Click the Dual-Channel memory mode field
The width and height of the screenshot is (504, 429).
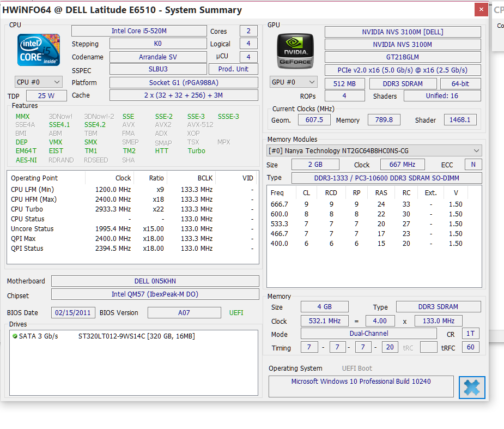tap(368, 334)
